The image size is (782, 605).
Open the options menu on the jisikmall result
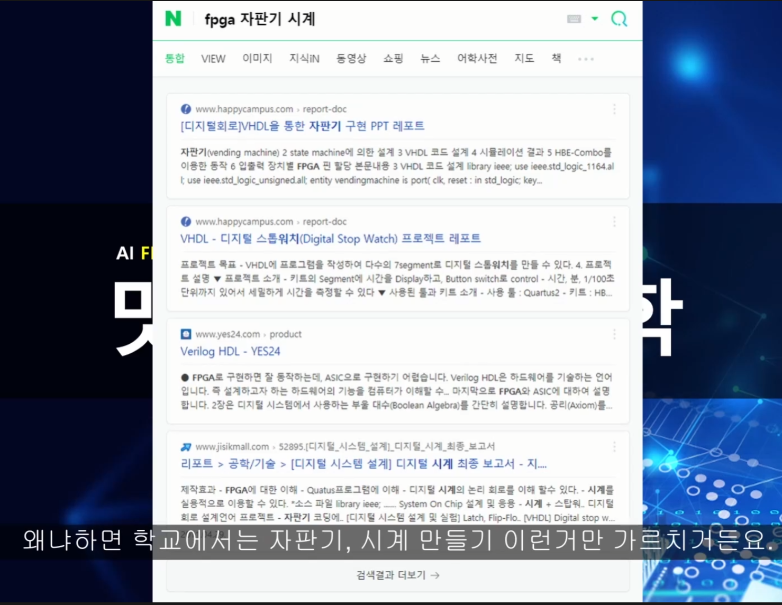tap(614, 447)
